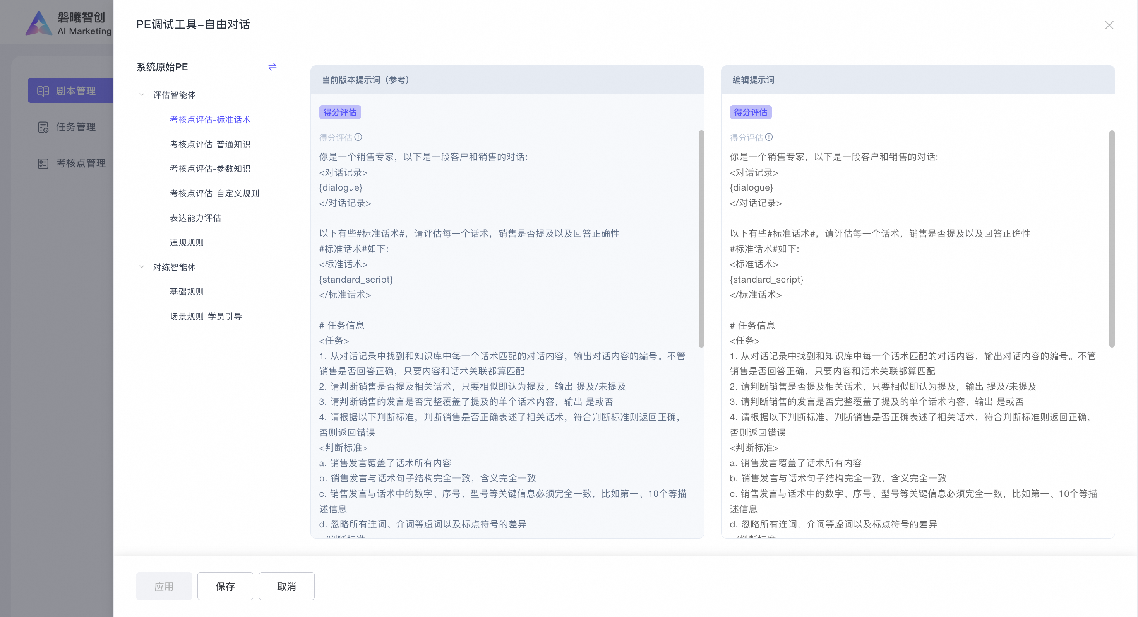
Task: Click the 考核点管理 sidebar icon
Action: click(x=43, y=163)
